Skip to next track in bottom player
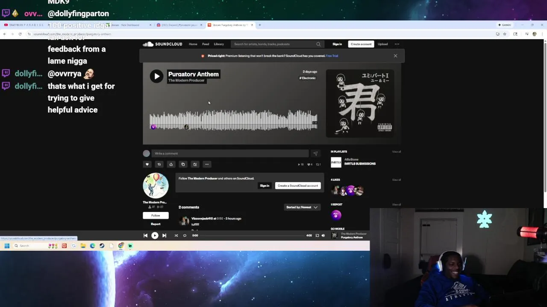 164,235
